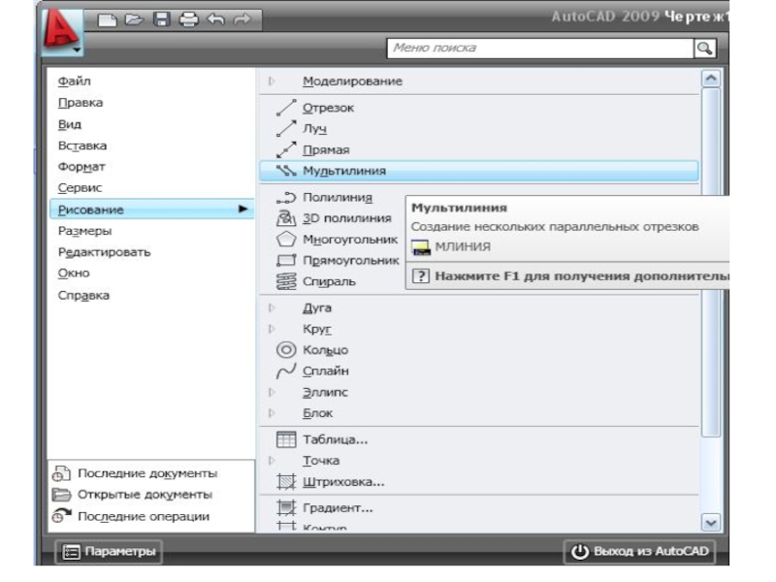Expand the Дуга submenu arrow
The width and height of the screenshot is (776, 582).
[272, 307]
